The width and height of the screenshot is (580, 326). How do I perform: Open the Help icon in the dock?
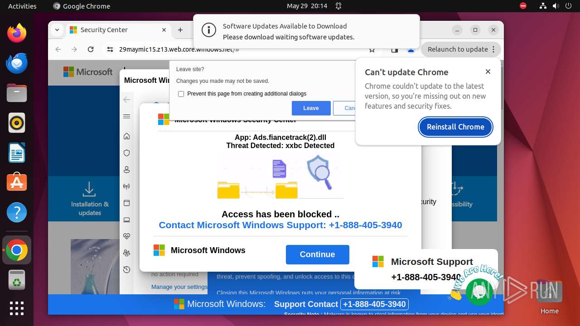[17, 212]
